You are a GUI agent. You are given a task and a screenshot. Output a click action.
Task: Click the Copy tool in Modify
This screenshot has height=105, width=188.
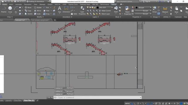point(28,11)
